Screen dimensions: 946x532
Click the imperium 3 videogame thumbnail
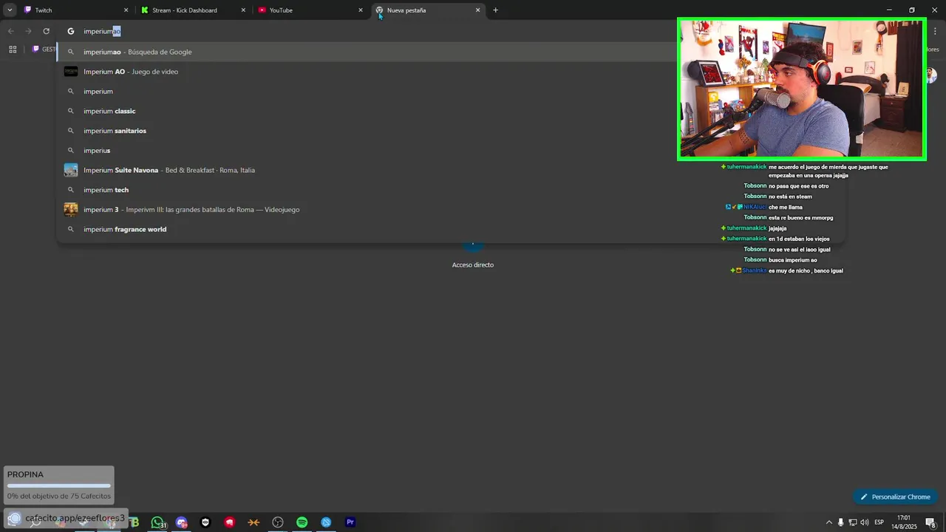click(x=71, y=209)
